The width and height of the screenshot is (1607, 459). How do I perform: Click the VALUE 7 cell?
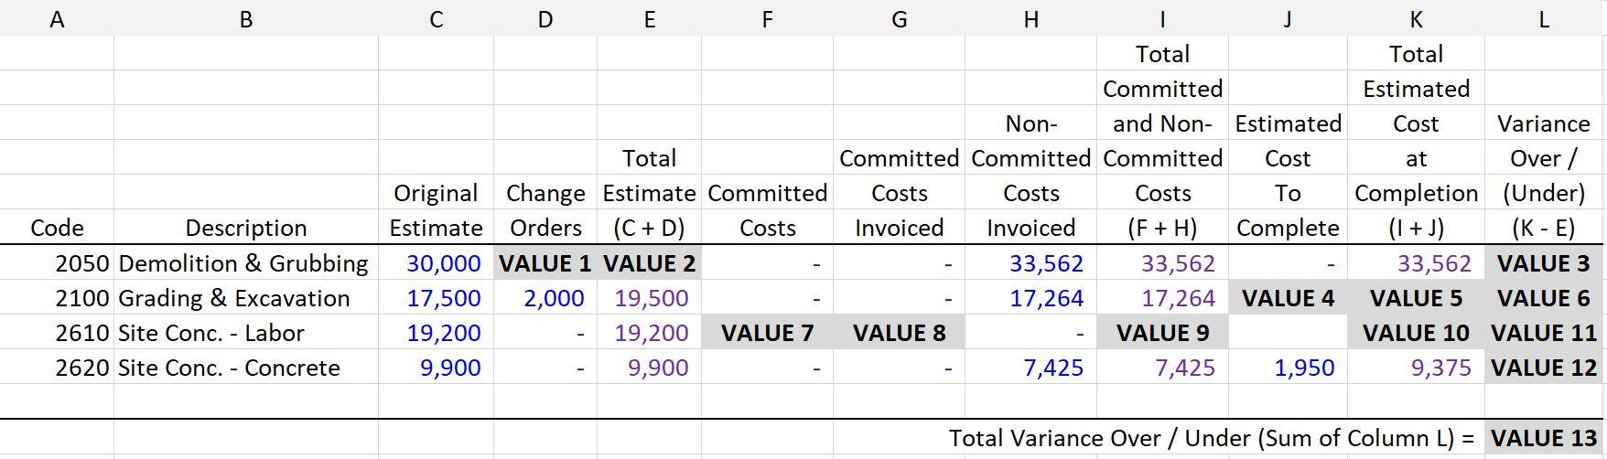[767, 333]
